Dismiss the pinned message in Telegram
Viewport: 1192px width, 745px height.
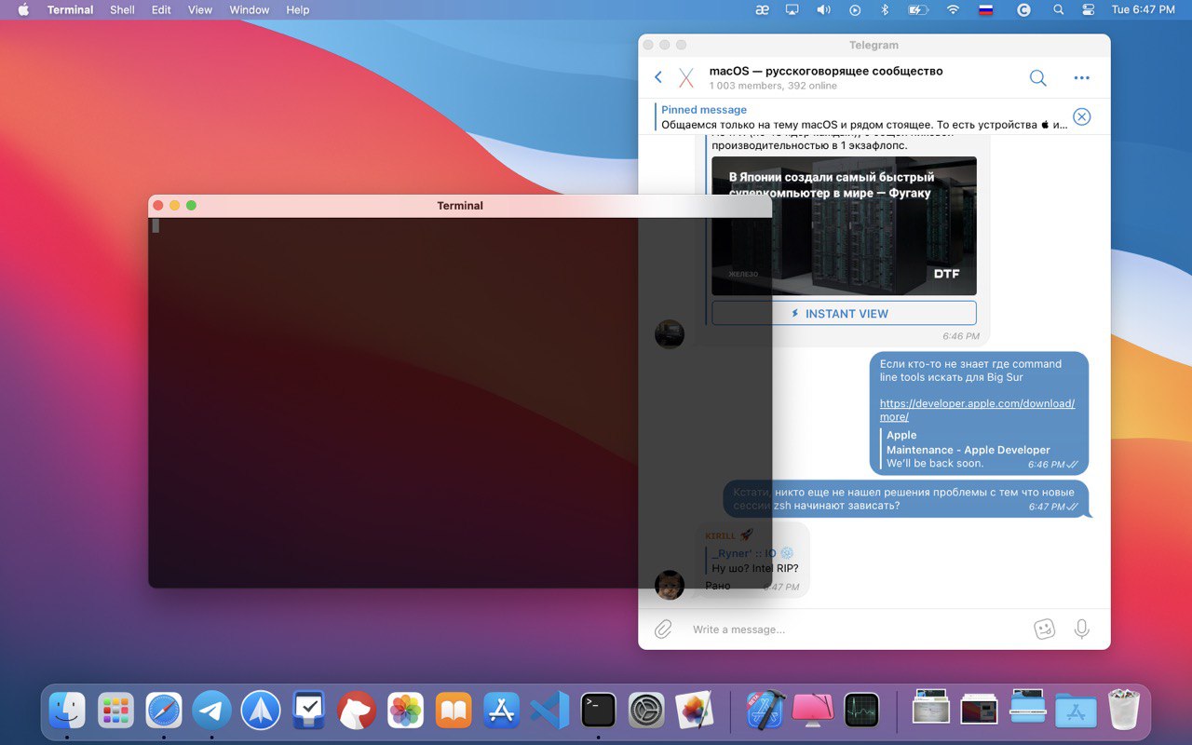pos(1081,116)
